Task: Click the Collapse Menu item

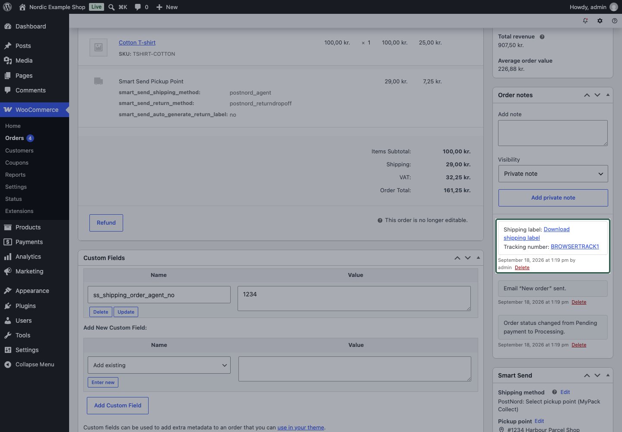Action: coord(35,365)
